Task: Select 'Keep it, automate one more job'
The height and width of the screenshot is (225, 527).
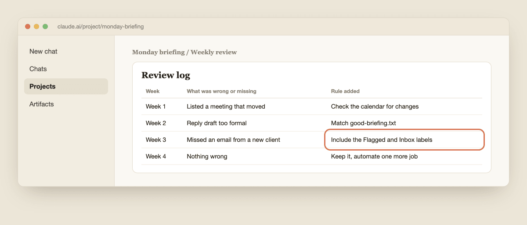Action: (x=374, y=156)
